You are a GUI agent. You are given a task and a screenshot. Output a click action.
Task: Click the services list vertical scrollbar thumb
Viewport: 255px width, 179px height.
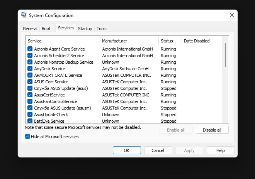pos(225,55)
